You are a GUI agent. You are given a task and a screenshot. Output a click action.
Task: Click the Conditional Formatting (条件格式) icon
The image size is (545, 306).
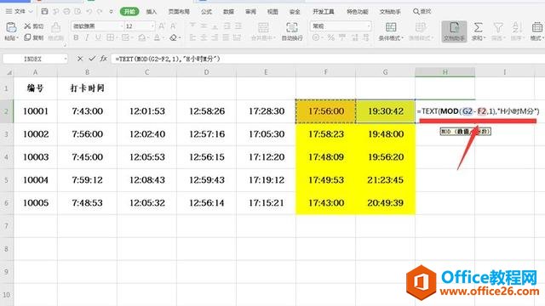tap(391, 27)
